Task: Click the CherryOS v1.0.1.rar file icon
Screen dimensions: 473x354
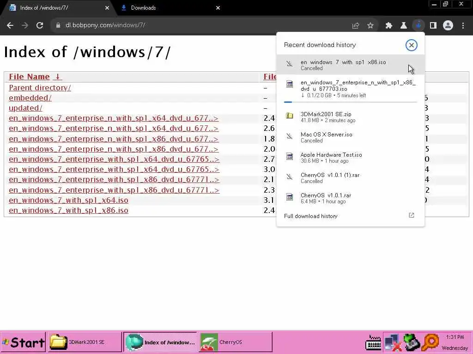Action: click(x=290, y=197)
